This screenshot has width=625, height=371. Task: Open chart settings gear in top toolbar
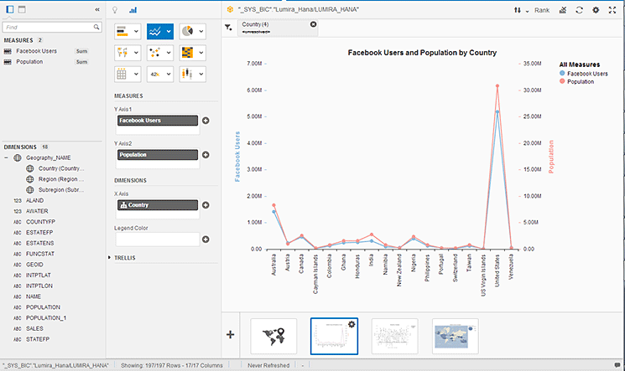pos(596,10)
